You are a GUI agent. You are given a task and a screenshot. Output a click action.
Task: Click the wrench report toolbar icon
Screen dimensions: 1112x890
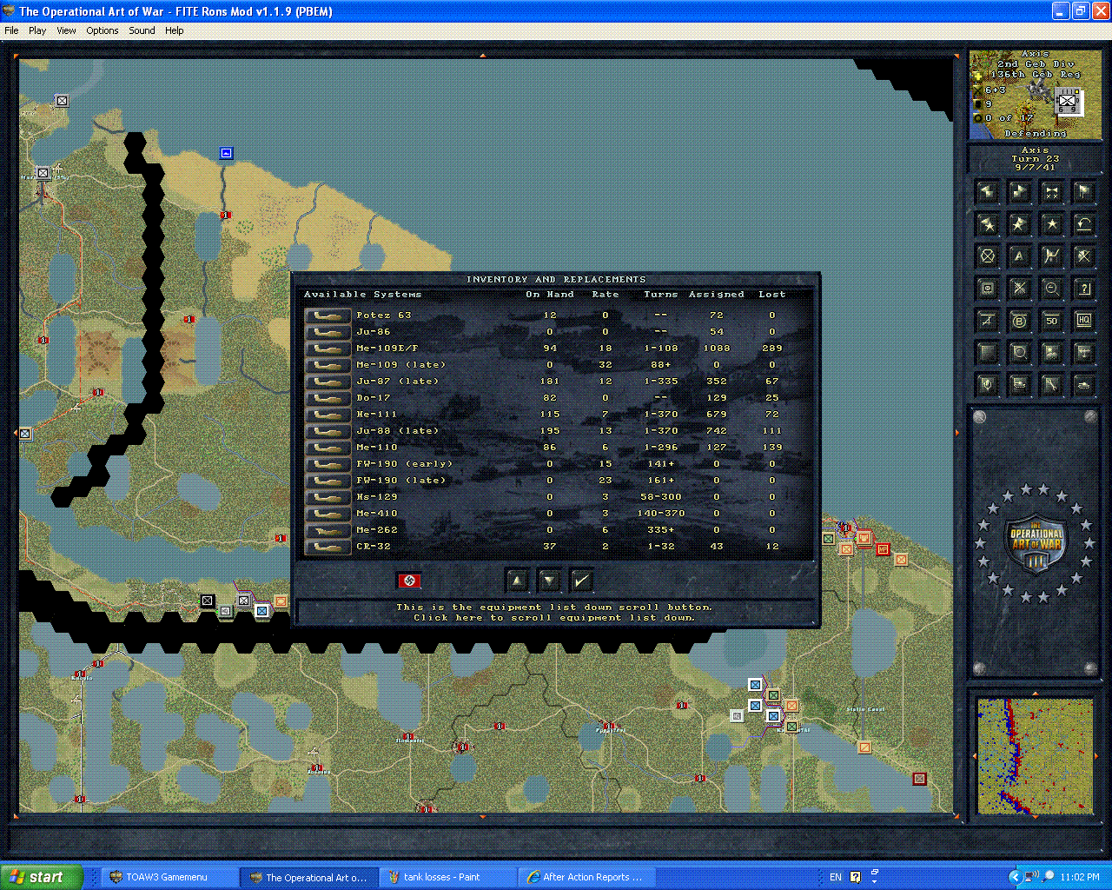[1051, 383]
